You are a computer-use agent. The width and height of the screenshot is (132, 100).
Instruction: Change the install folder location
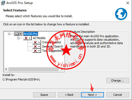pyautogui.click(x=118, y=80)
